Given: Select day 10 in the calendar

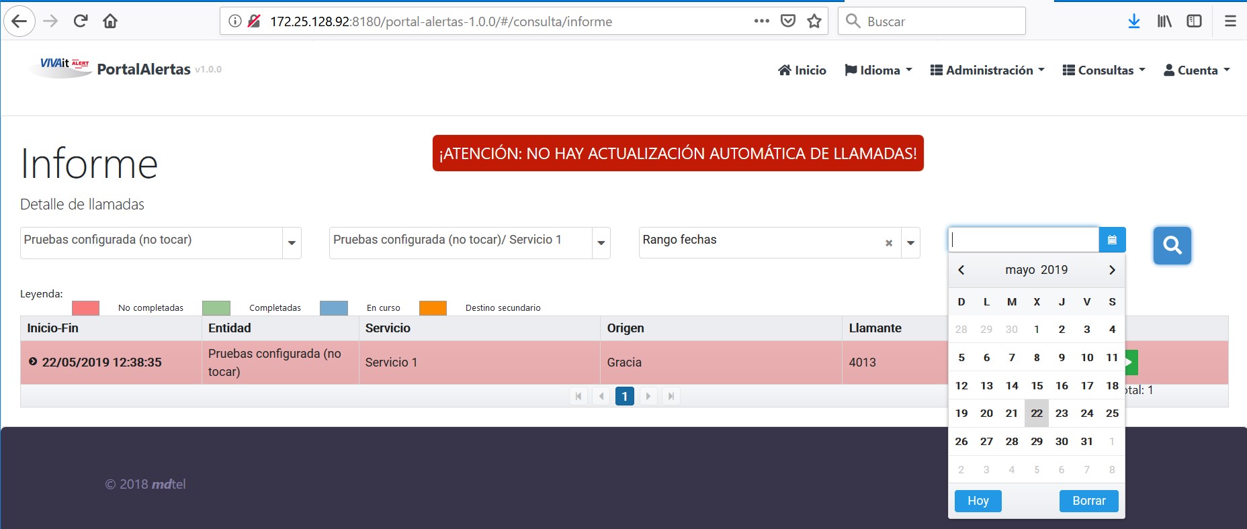Looking at the screenshot, I should pyautogui.click(x=1087, y=358).
